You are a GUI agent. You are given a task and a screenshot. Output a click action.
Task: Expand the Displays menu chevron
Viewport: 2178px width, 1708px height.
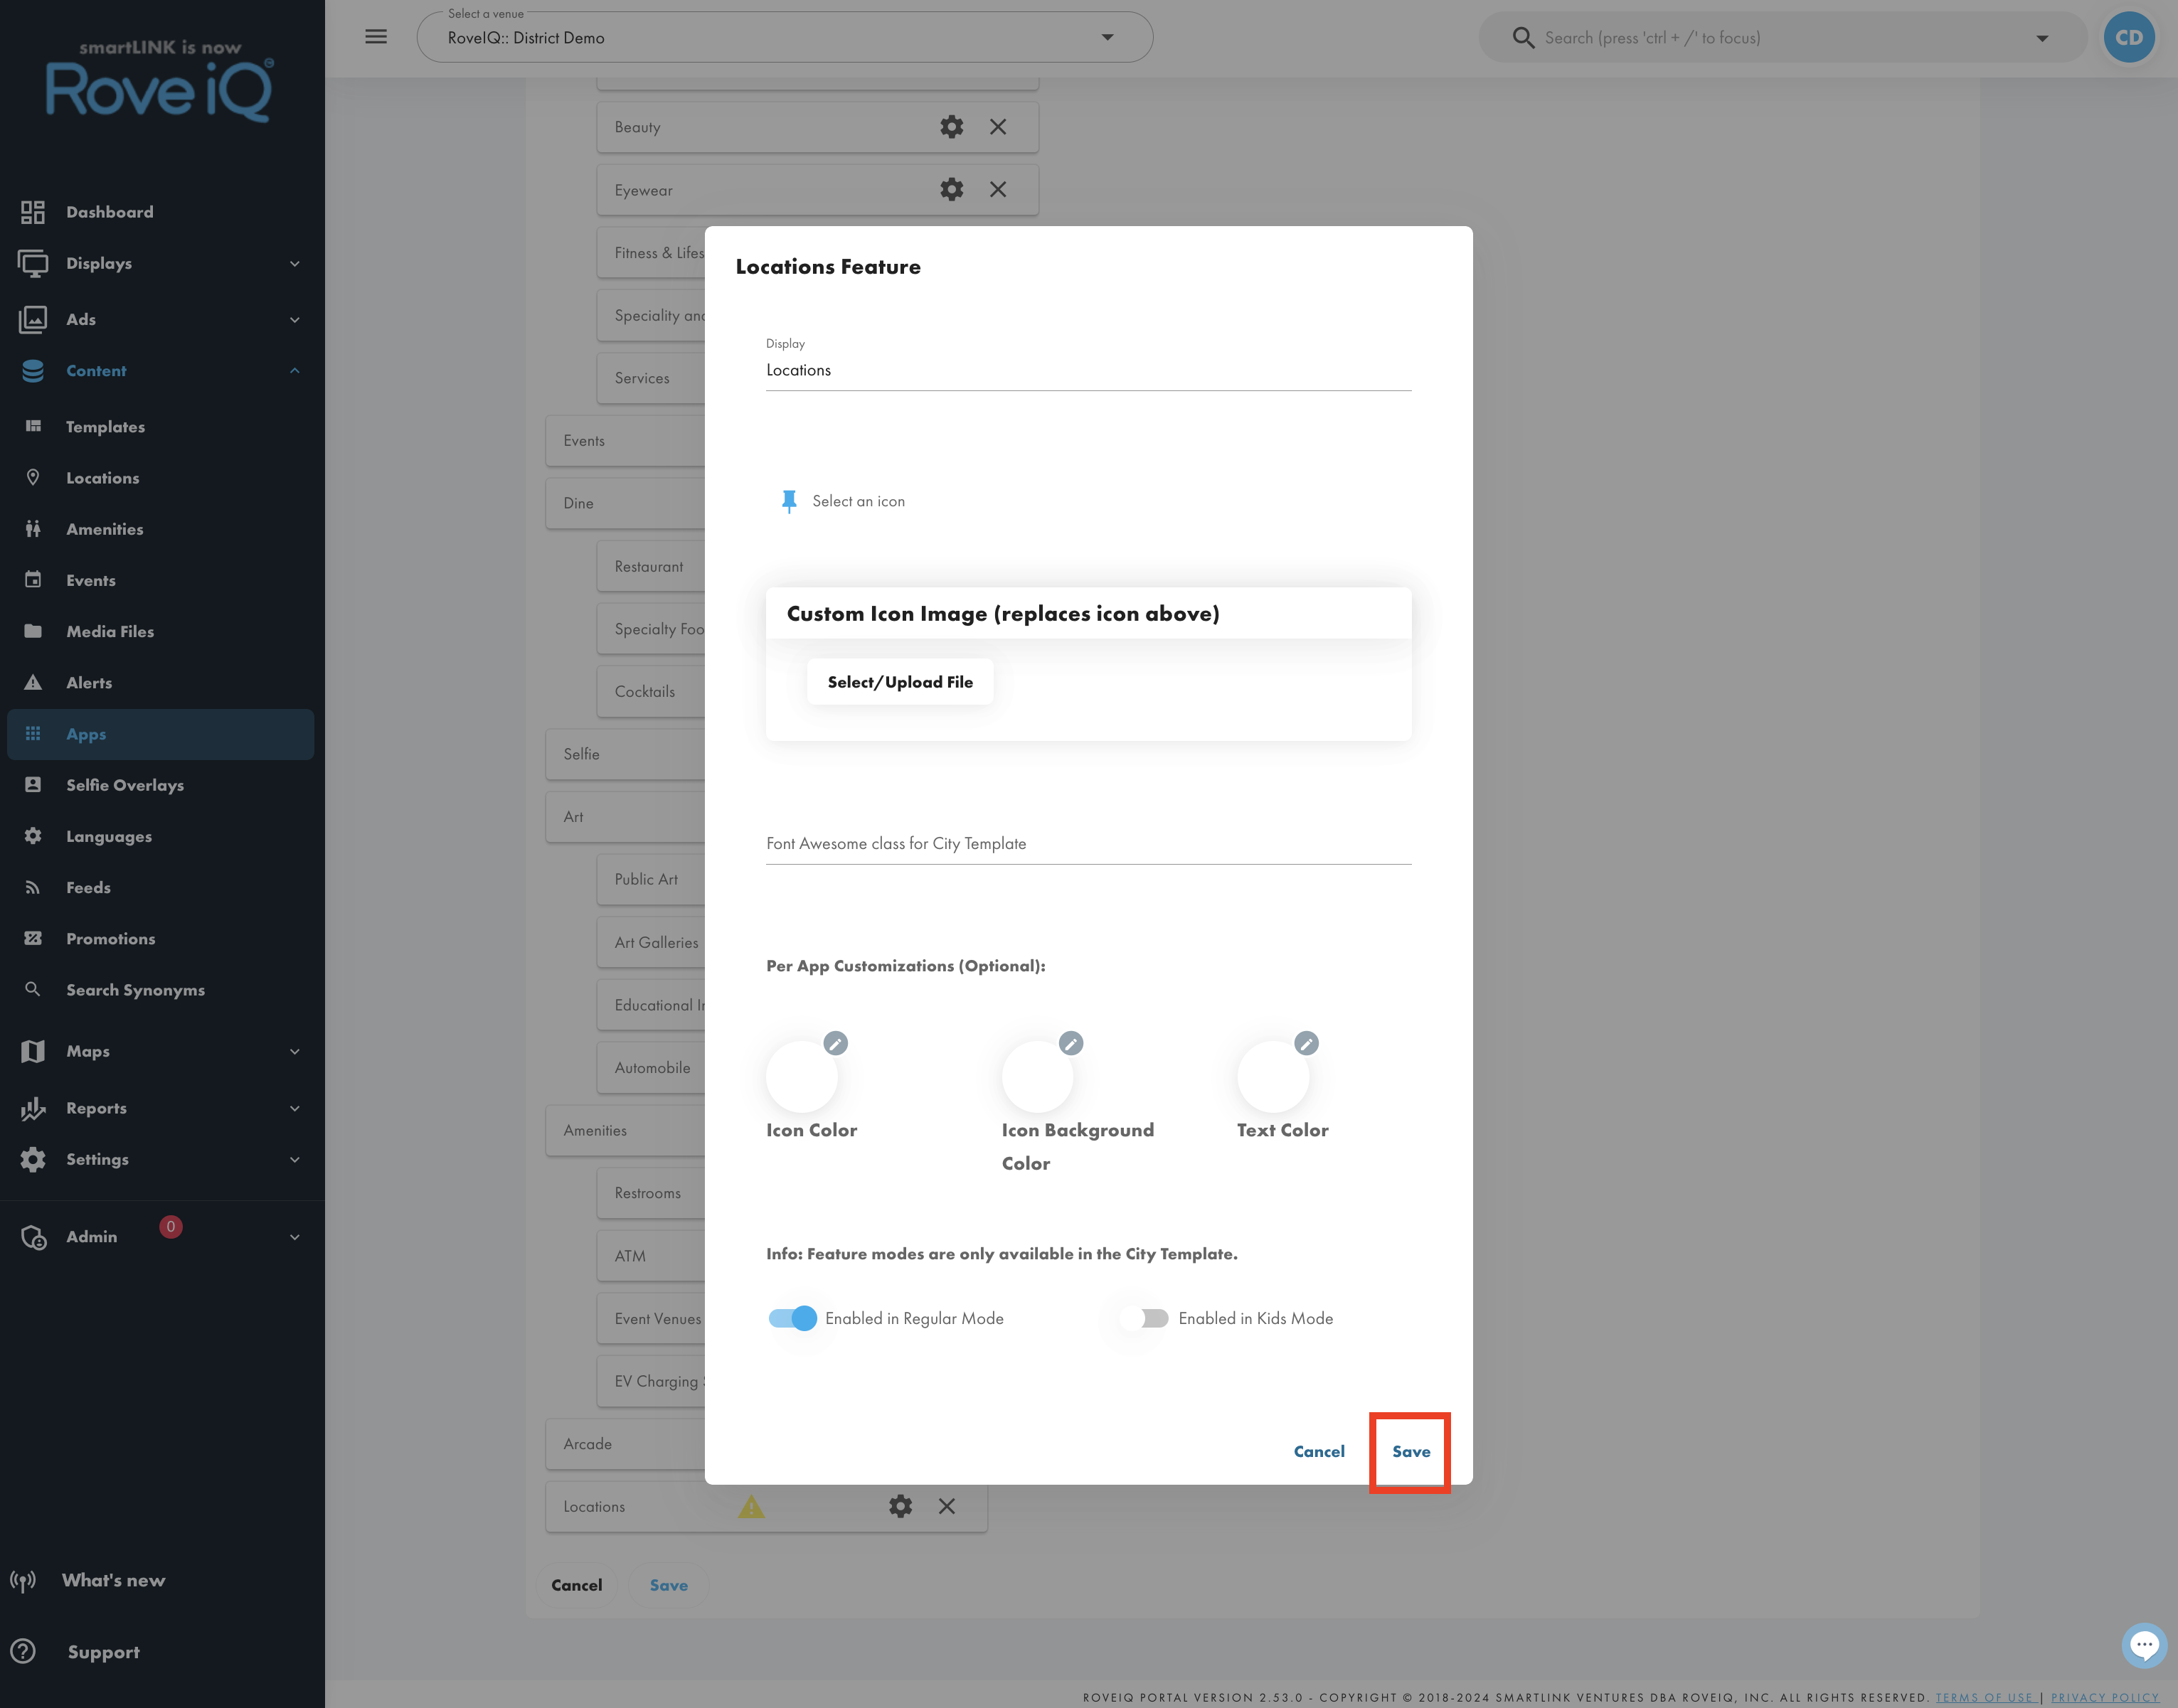click(294, 264)
